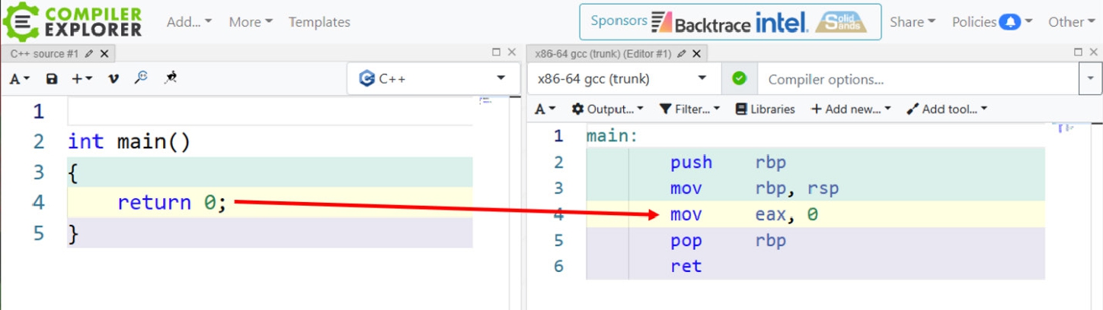Screen dimensions: 1103x310
Task: Open Templates
Action: [319, 22]
